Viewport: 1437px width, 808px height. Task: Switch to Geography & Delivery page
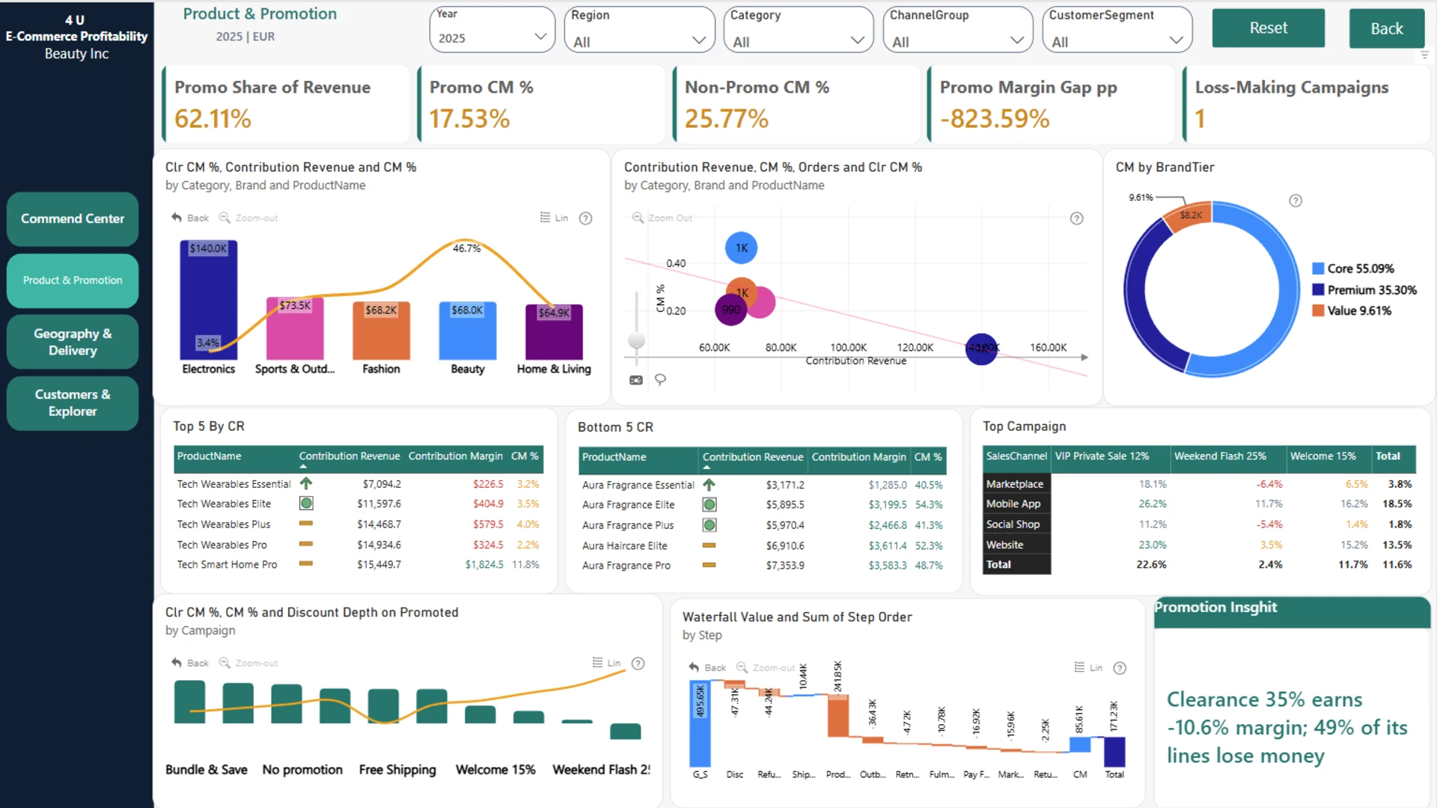point(73,342)
